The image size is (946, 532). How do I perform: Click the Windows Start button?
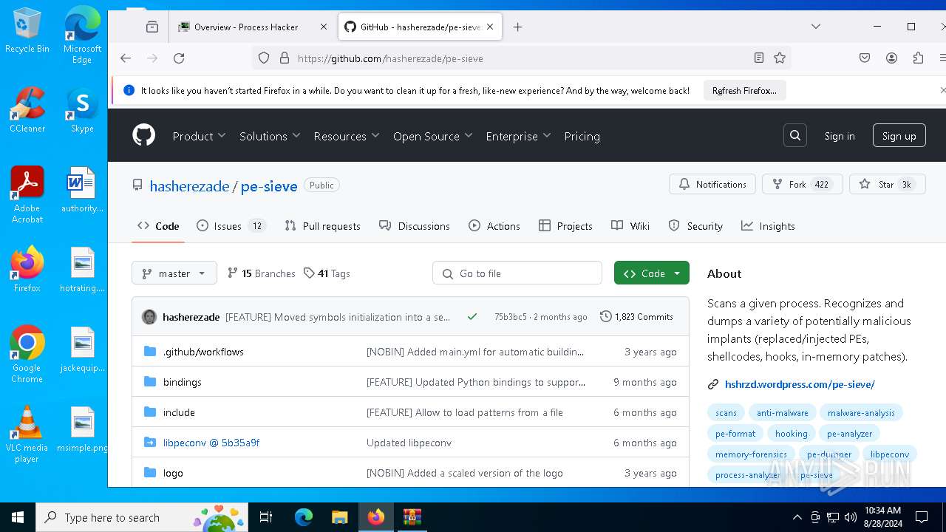pos(18,517)
